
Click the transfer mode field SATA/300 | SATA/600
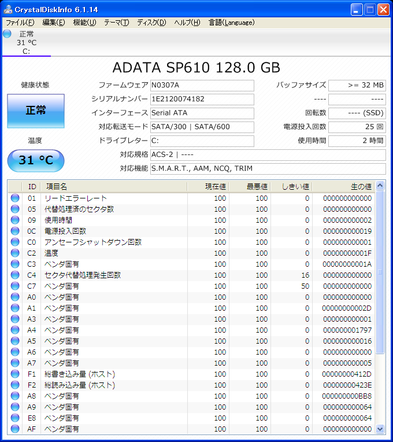coord(202,127)
